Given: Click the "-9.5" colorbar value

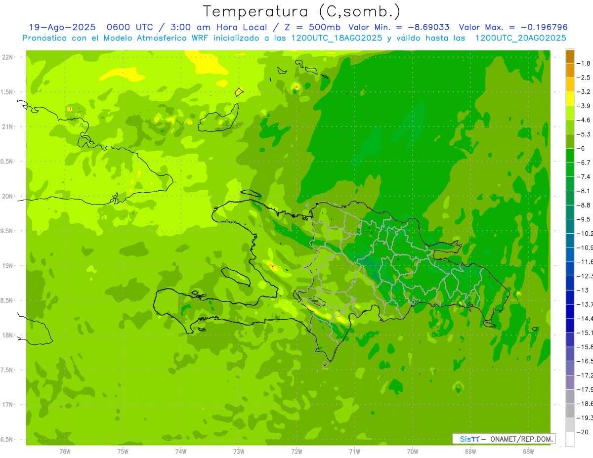Looking at the screenshot, I should 584,219.
